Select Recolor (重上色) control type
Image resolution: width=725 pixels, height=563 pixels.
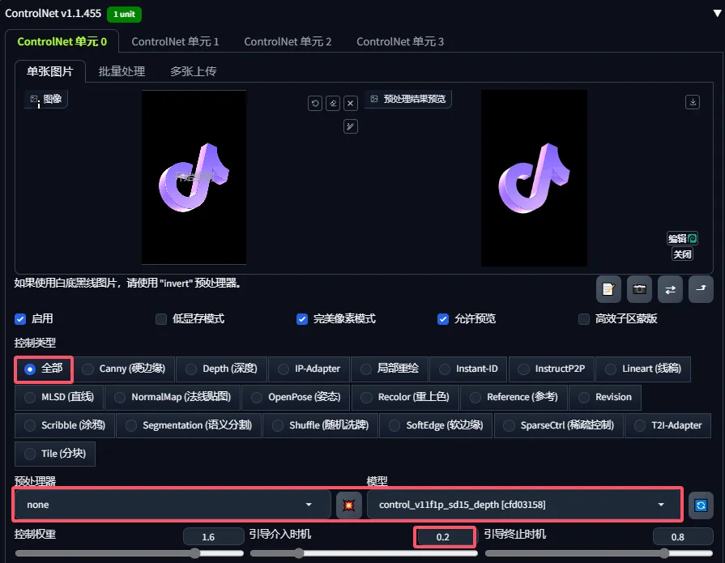(405, 397)
